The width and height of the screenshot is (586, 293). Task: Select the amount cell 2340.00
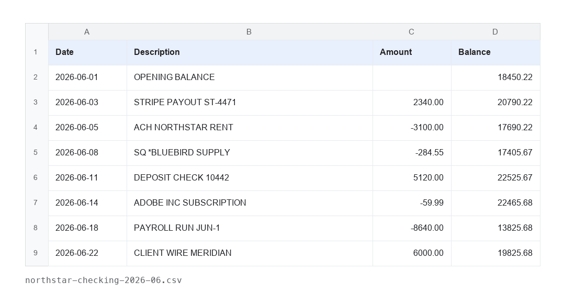click(x=412, y=103)
